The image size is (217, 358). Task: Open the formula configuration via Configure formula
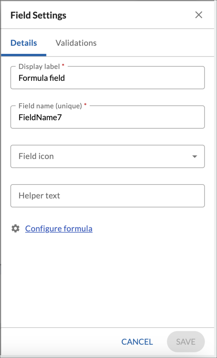(58, 228)
